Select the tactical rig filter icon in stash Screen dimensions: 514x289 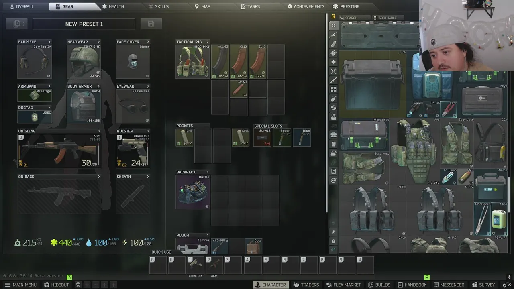click(x=333, y=117)
